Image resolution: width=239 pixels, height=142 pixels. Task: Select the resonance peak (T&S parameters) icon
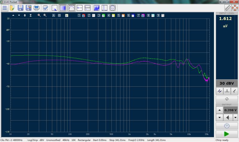pos(105,8)
